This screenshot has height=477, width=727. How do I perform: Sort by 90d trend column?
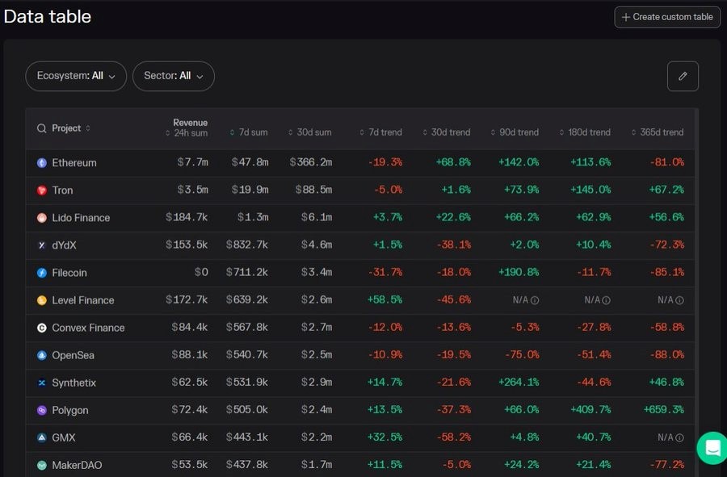pos(515,132)
